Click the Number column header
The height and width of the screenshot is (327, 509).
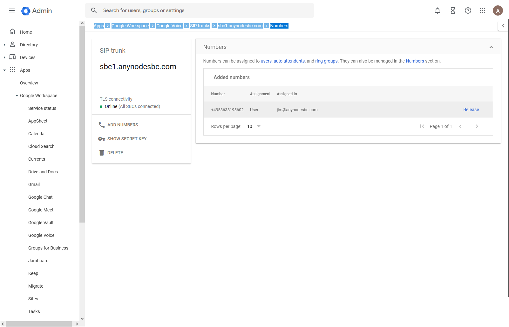pos(218,94)
